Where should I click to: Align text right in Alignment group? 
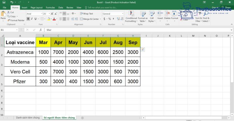[x=68, y=19]
